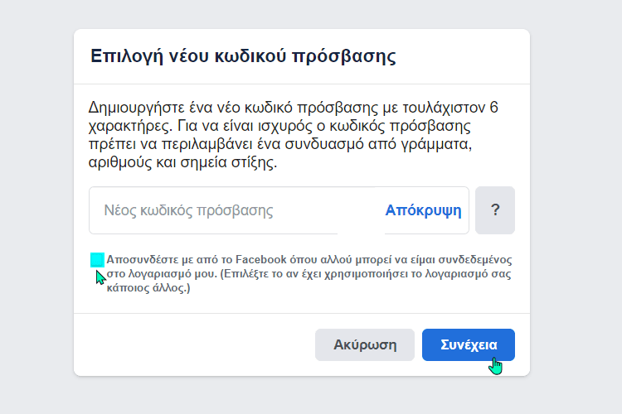Click the Επιλογή νέου κωδικού πρόσβασης heading

(x=243, y=55)
